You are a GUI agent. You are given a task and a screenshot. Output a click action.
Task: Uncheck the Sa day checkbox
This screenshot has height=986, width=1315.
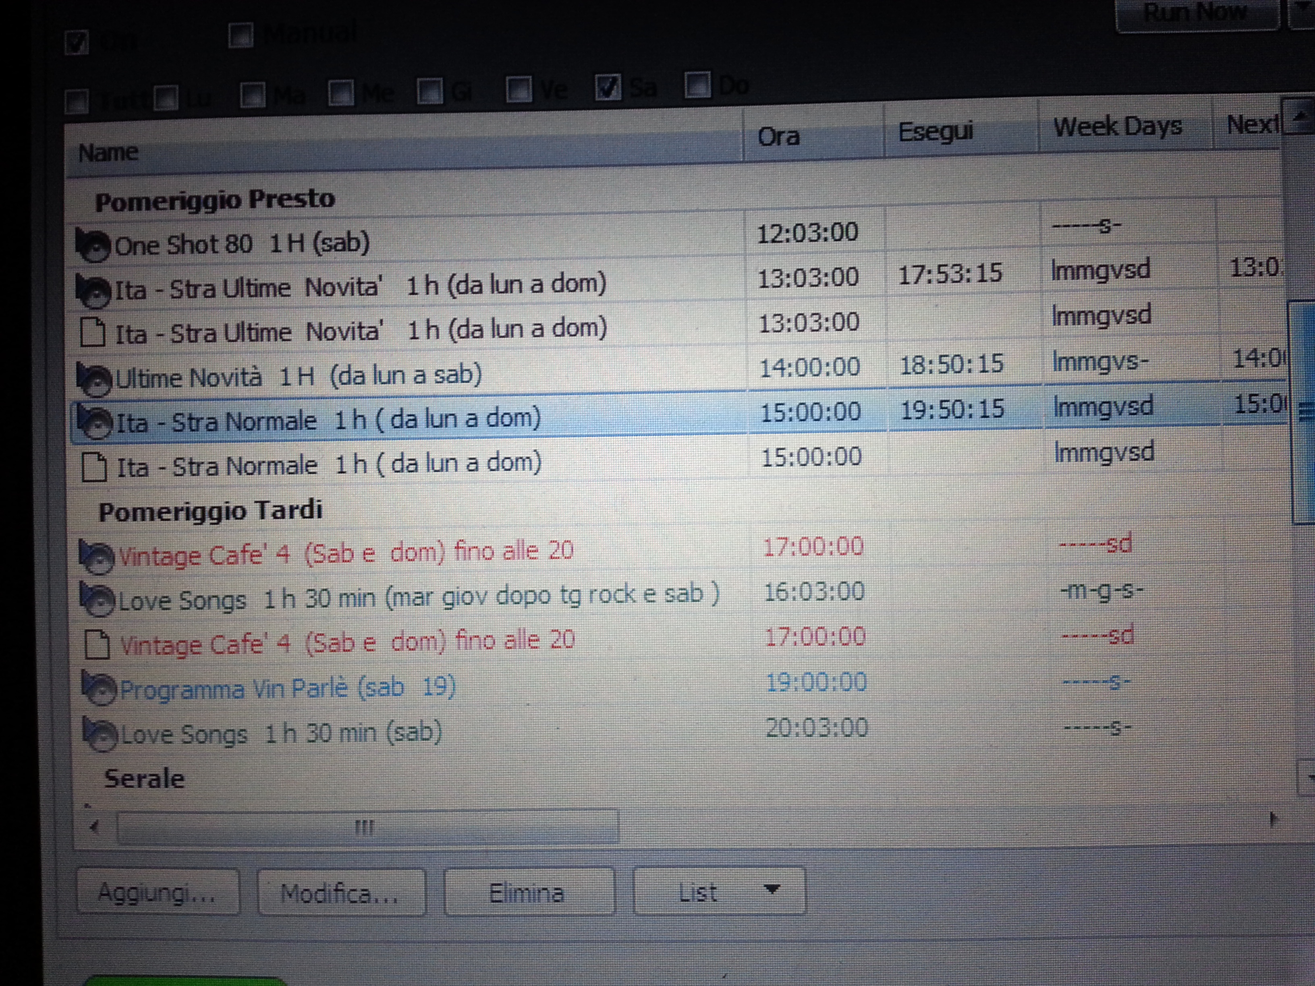pos(608,87)
